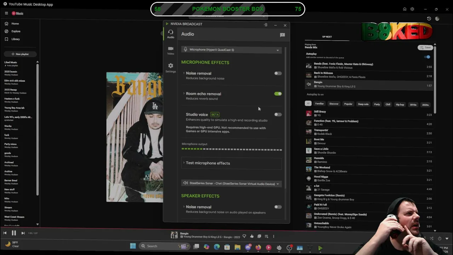Enable speaker Noise removal toggle

278,207
